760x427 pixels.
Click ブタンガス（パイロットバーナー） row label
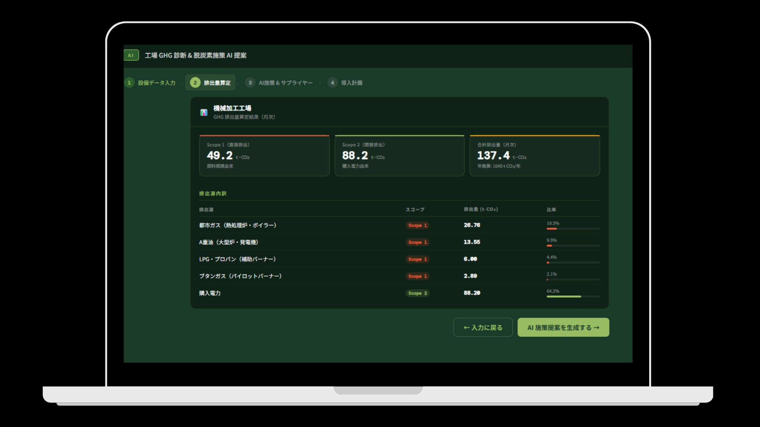point(240,276)
